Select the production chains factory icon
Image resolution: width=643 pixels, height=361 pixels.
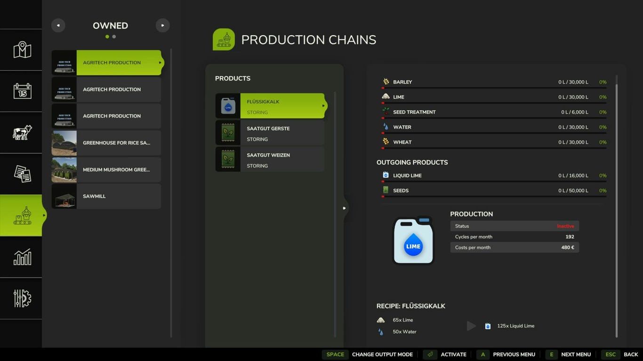coord(22,215)
